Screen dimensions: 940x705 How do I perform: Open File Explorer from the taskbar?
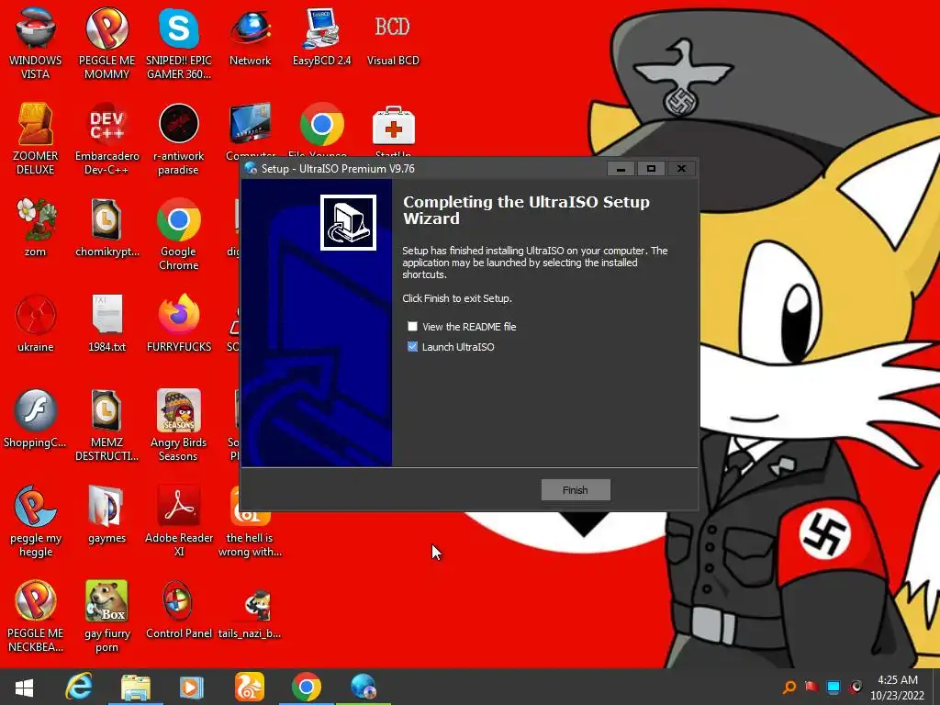(136, 687)
